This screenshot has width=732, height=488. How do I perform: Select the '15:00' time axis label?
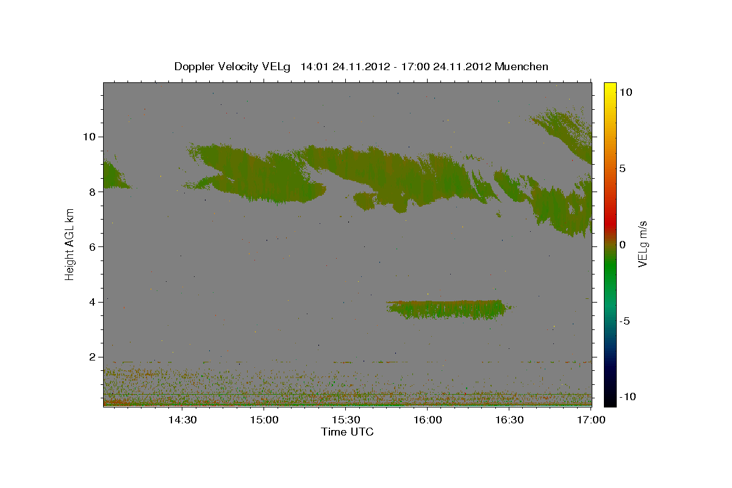coord(264,420)
